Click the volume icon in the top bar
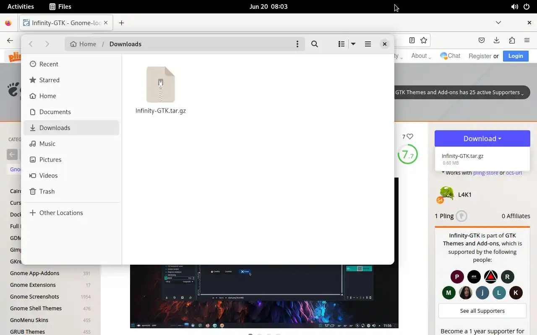The image size is (537, 335). (x=514, y=7)
